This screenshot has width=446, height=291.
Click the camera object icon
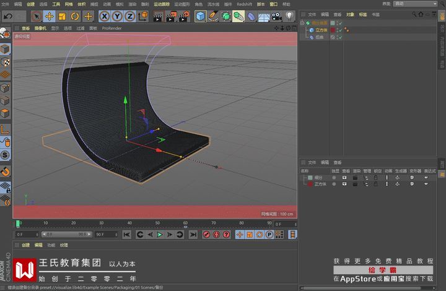[276, 16]
